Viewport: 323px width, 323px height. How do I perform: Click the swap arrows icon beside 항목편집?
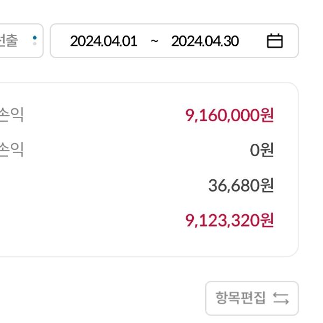(x=281, y=298)
